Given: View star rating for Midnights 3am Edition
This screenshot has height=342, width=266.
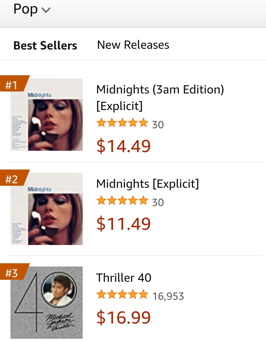Looking at the screenshot, I should 122,123.
